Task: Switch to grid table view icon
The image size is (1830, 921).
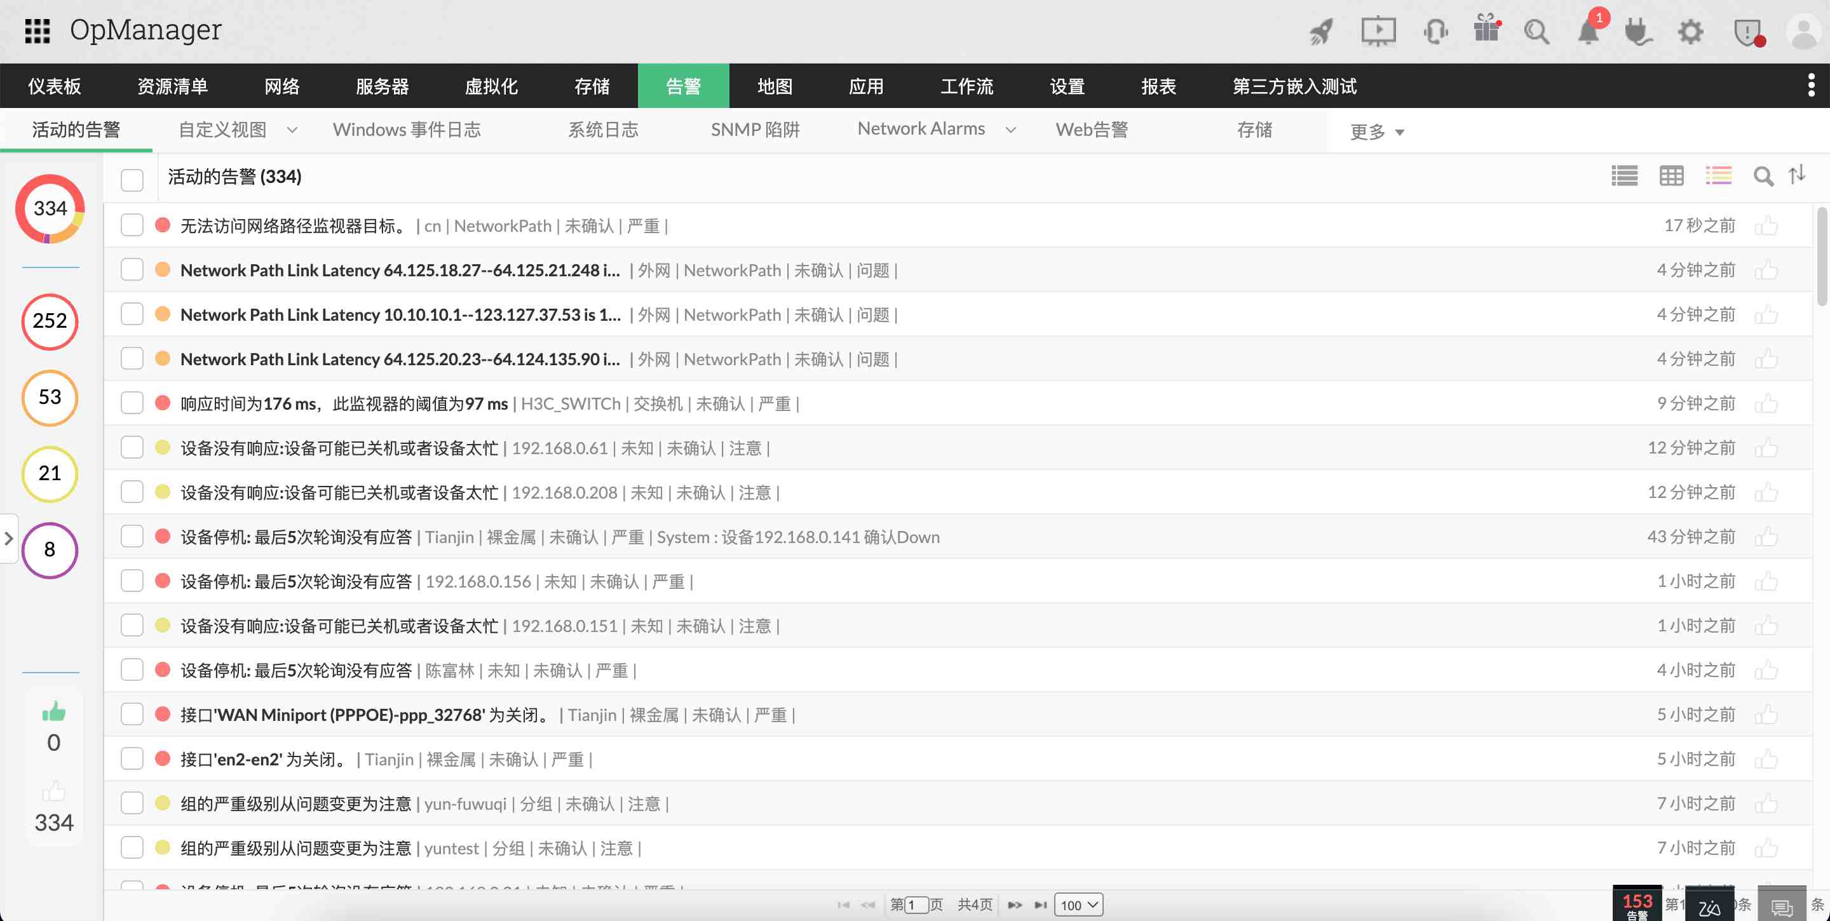Action: (1671, 175)
